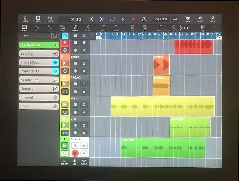
Task: Mute the Bridge track
Action: pos(75,63)
